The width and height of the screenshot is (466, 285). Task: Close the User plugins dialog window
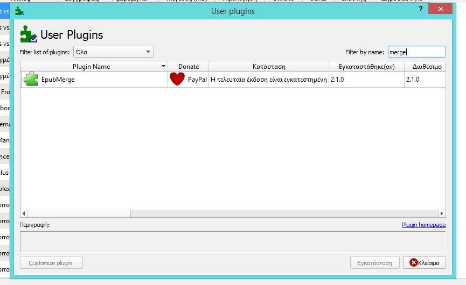pyautogui.click(x=441, y=9)
